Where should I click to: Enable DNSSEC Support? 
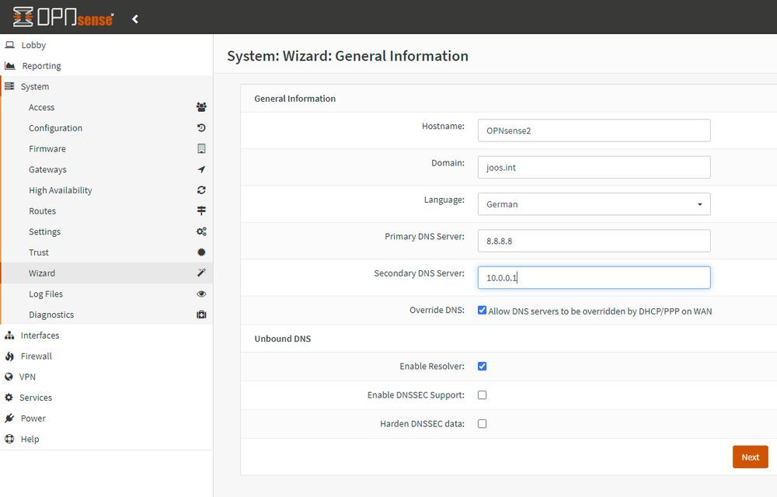coord(482,394)
